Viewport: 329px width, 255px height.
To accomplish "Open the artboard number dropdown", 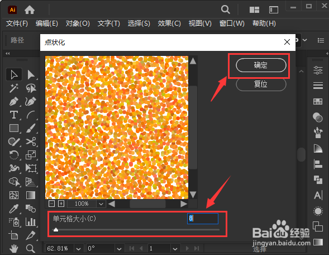I will tap(175, 249).
